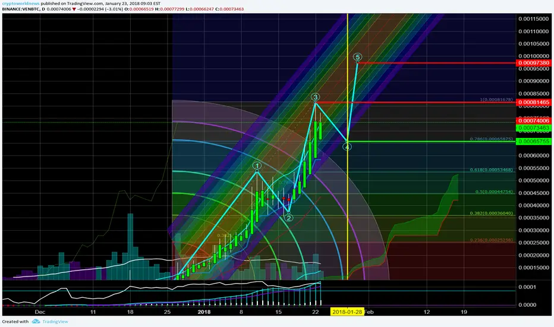Image resolution: width=554 pixels, height=327 pixels.
Task: Click the 0.00110000 price axis label
Action: (x=534, y=32)
